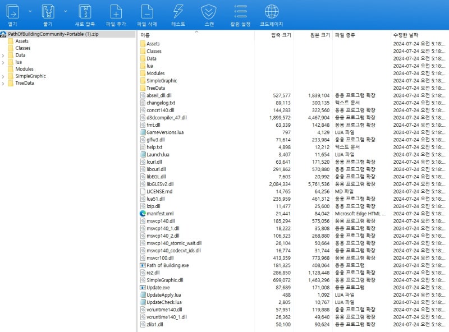Viewport: 449px width, 332px height.
Task: Click the GameVersions.lua file icon
Action: (x=143, y=132)
